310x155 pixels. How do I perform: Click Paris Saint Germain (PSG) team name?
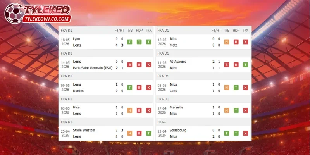[x=93, y=68]
